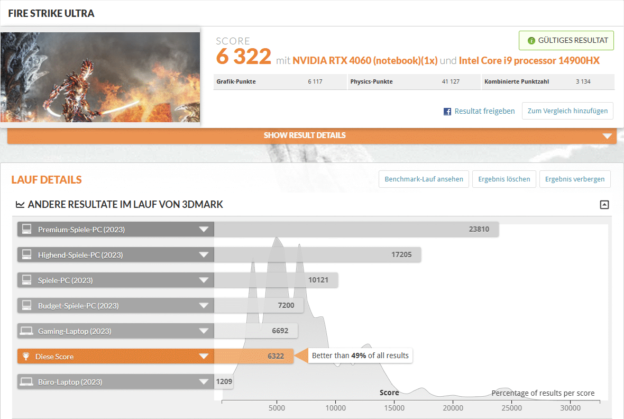Click the Facebook share icon
This screenshot has height=419, width=624.
pyautogui.click(x=447, y=112)
